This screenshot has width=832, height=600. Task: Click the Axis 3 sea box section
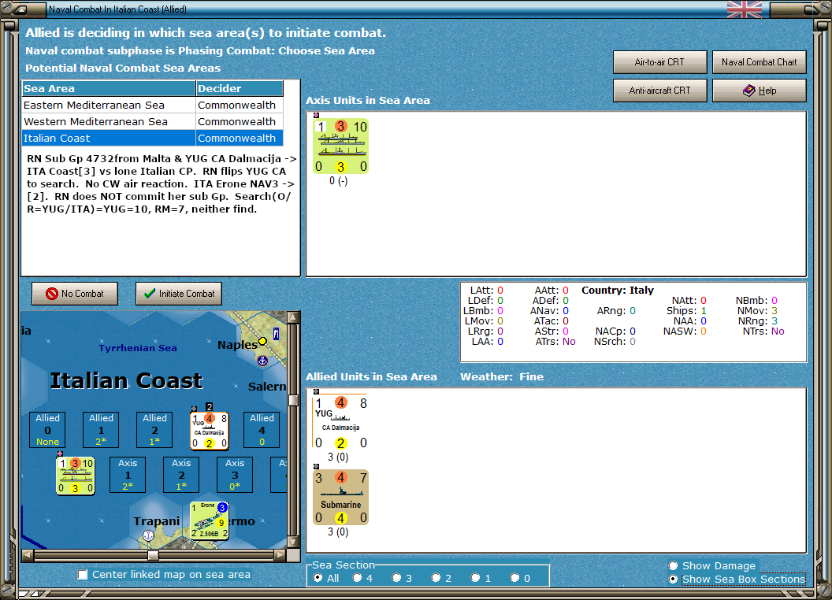pyautogui.click(x=235, y=475)
